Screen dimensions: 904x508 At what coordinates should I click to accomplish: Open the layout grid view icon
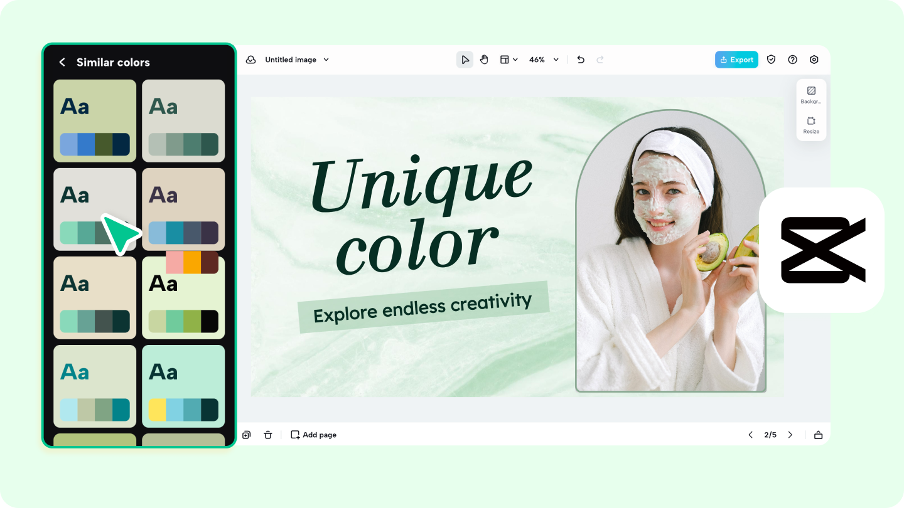(x=505, y=59)
